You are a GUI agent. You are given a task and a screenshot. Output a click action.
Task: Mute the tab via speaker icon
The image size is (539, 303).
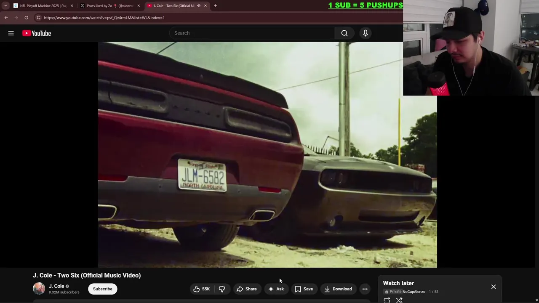pyautogui.click(x=198, y=6)
